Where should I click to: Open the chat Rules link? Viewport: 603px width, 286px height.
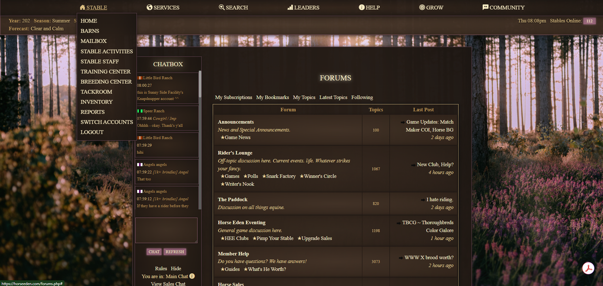[x=161, y=269]
